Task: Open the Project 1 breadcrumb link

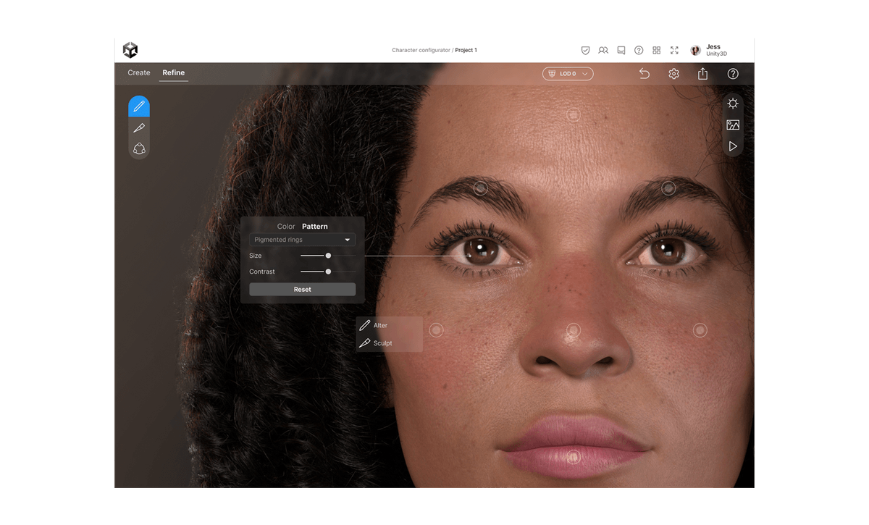Action: point(466,50)
